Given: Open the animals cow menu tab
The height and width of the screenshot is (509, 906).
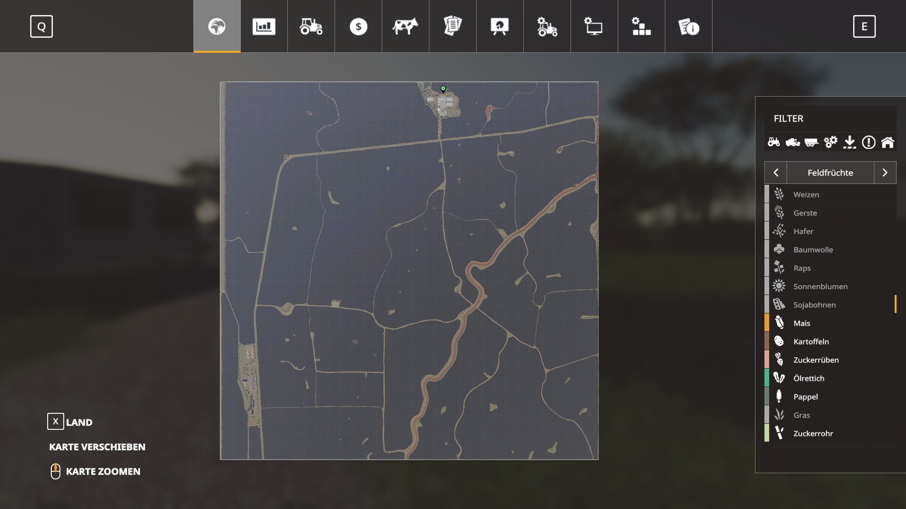Looking at the screenshot, I should [405, 26].
